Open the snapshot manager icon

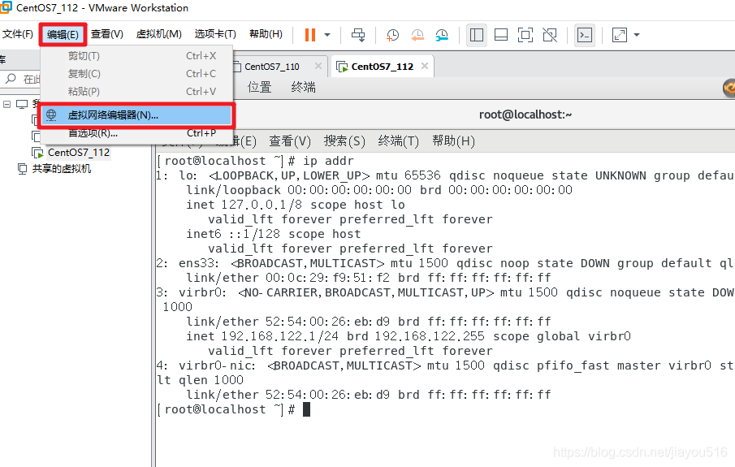pyautogui.click(x=442, y=35)
